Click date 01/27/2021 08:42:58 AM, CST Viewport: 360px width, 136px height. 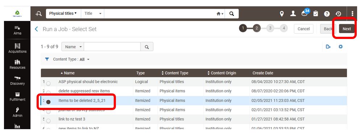click(x=278, y=119)
